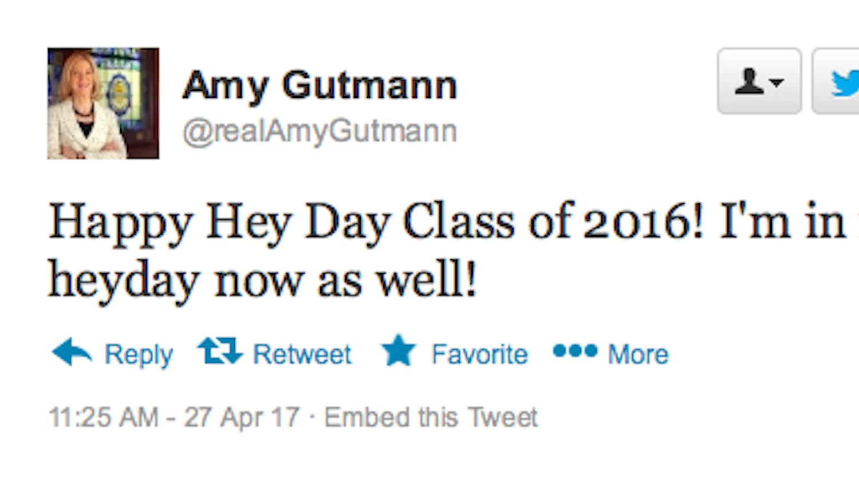Open the Amy Gutmann display name
The image size is (859, 483).
pos(320,86)
